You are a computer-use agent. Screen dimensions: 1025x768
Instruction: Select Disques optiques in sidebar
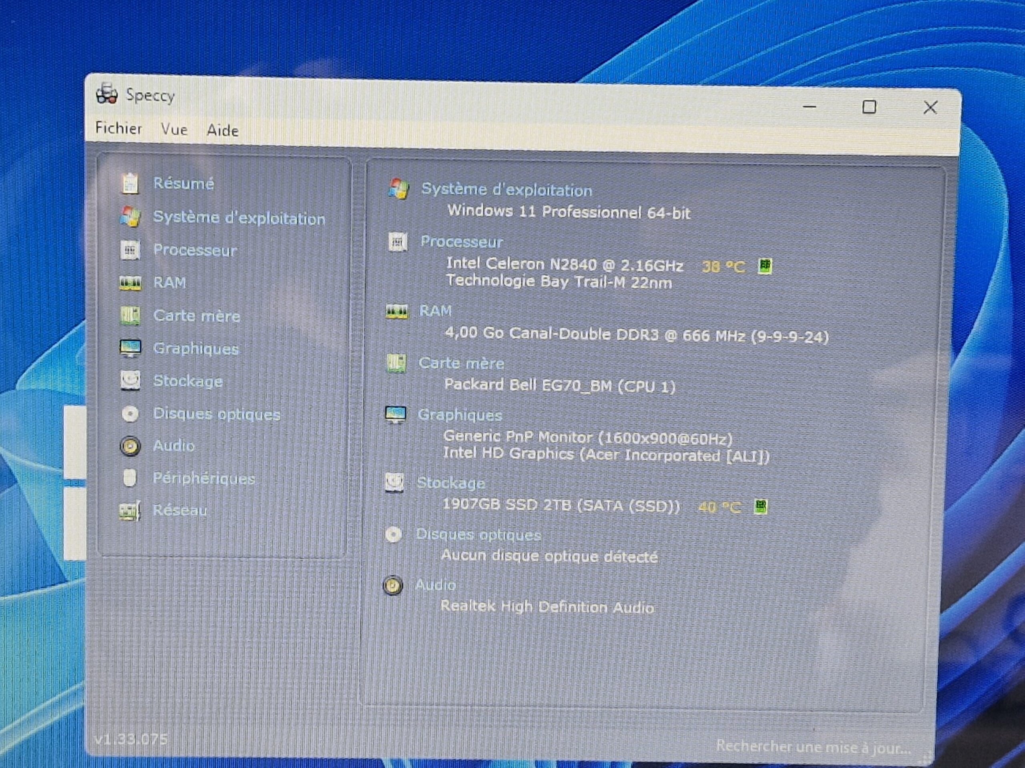click(216, 414)
